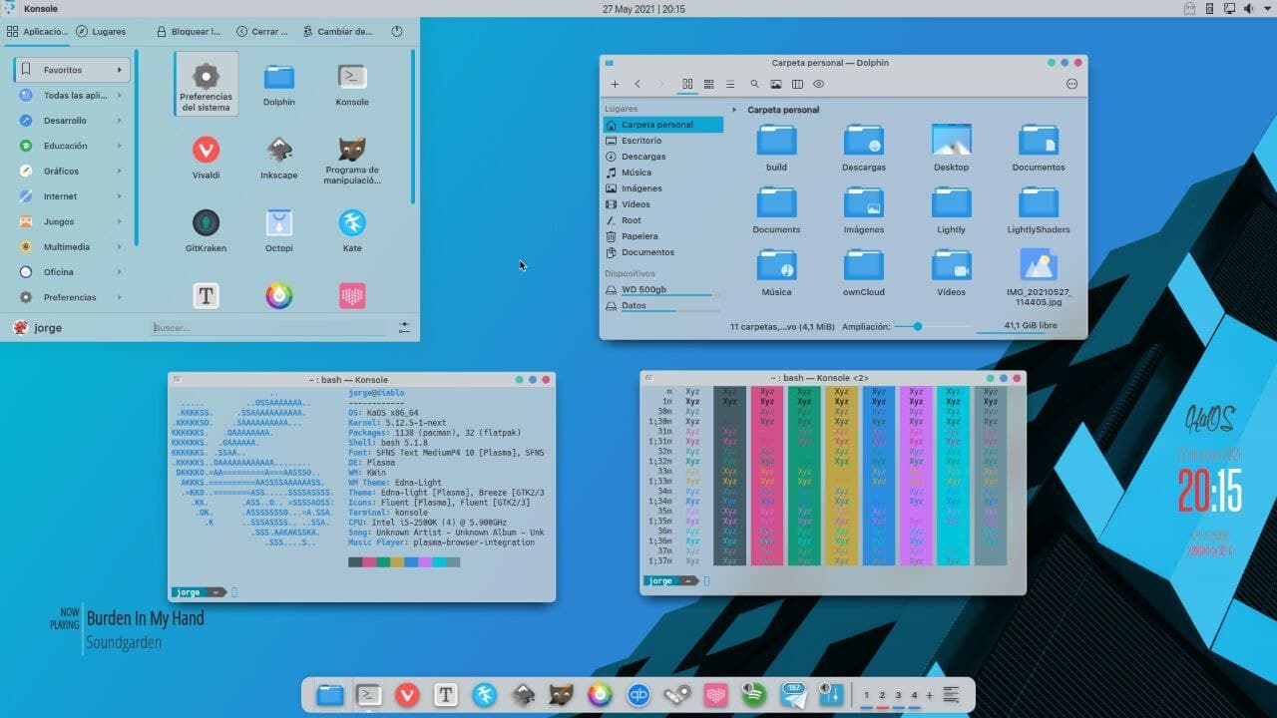Open Dolphin's three-dot options menu button
Screen dimensions: 1277x718
click(x=1072, y=85)
